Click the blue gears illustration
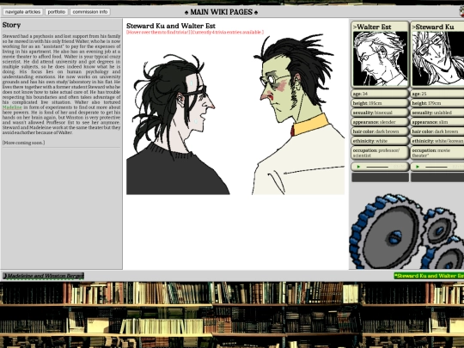Screen dimensions: 464x348 coord(407,231)
